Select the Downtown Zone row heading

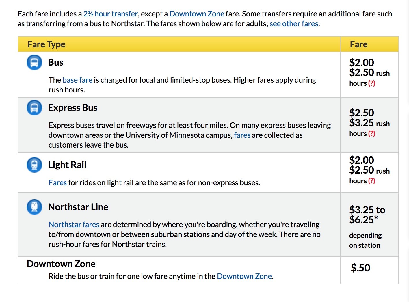tap(61, 264)
